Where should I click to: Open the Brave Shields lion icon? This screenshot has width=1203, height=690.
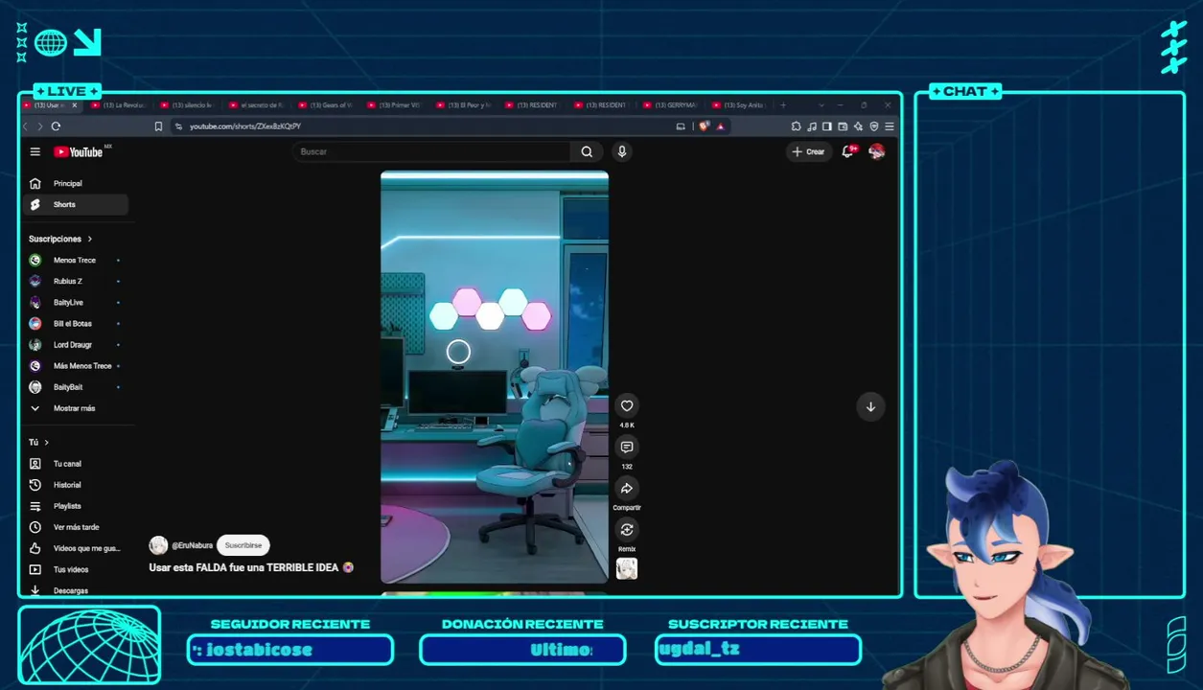[704, 126]
